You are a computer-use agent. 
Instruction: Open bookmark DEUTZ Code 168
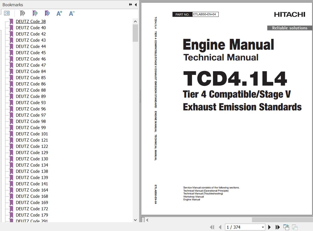click(x=32, y=196)
